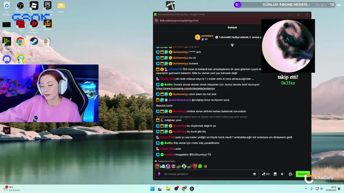Open Task View on the taskbar

coord(160,189)
